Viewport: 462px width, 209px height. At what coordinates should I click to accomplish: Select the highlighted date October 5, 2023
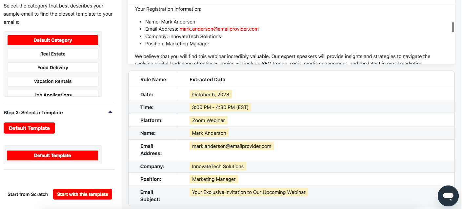(211, 94)
